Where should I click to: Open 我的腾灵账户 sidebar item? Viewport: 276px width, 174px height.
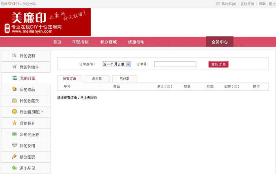pyautogui.click(x=26, y=112)
